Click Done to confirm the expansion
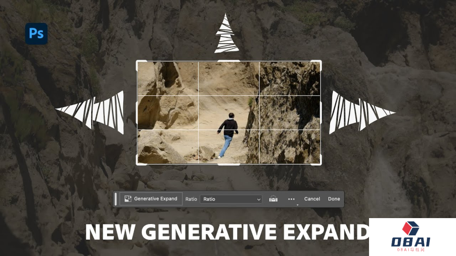The width and height of the screenshot is (456, 256). click(x=334, y=198)
